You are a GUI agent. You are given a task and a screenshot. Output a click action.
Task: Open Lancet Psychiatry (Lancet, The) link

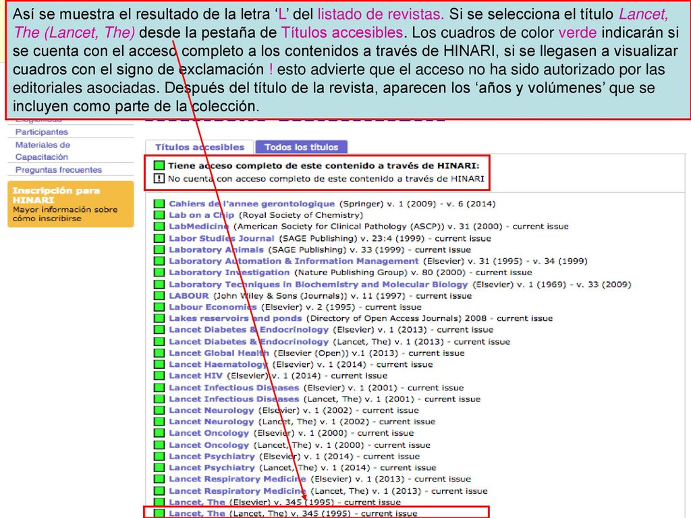(211, 468)
